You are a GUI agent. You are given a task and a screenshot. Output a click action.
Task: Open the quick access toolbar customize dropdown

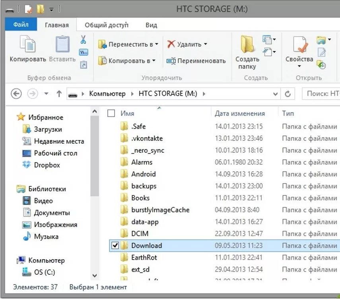[51, 10]
